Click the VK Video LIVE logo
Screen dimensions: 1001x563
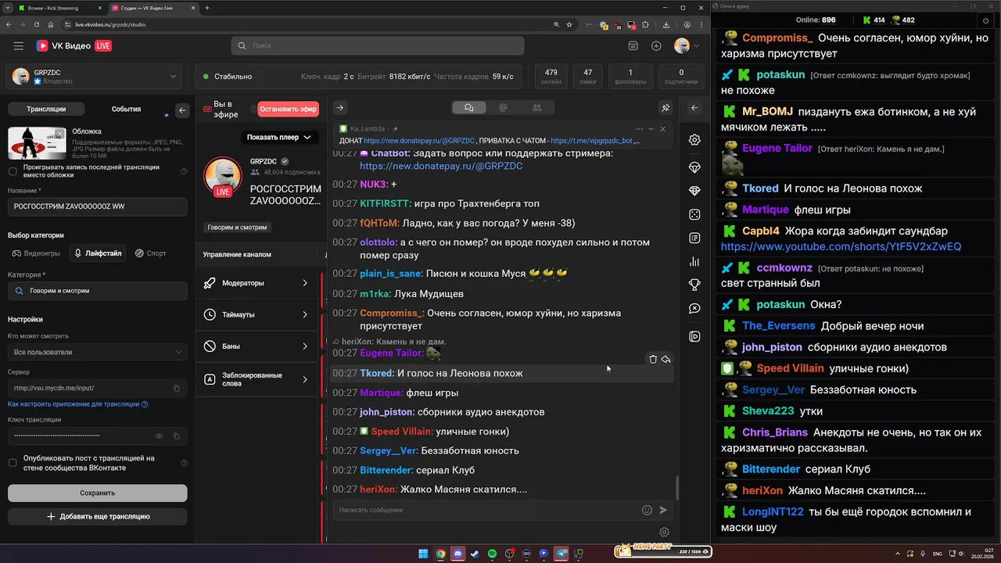(x=74, y=46)
